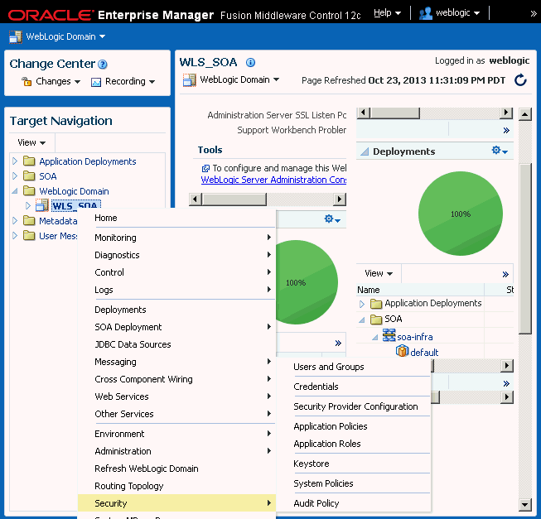The image size is (541, 519).
Task: Click the green Deployments pie chart
Action: tap(461, 214)
